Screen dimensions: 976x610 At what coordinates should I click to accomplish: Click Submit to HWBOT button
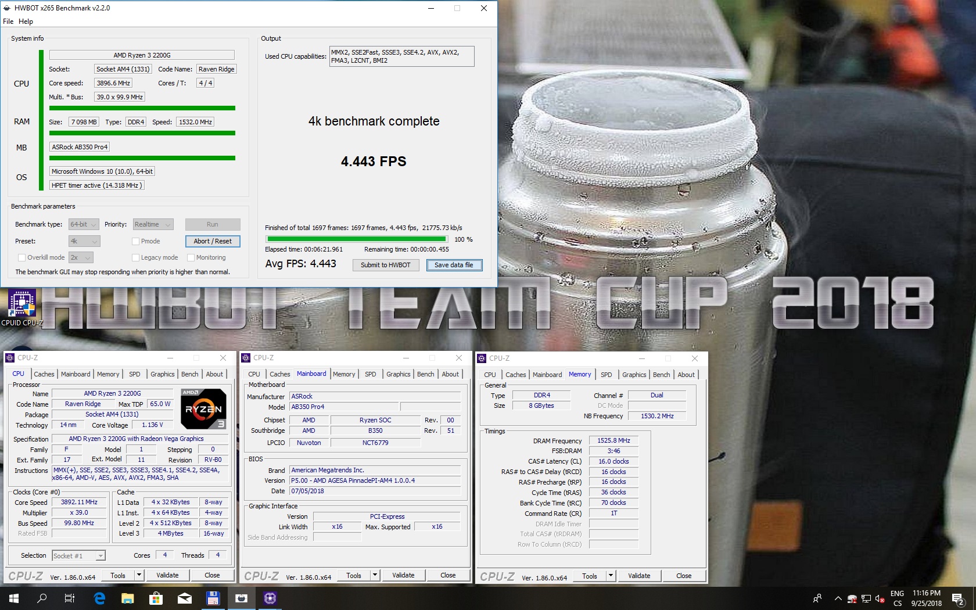coord(385,265)
